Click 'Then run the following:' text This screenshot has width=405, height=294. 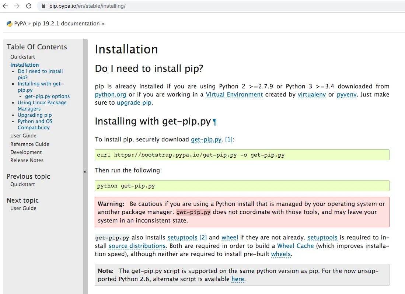[x=128, y=170]
